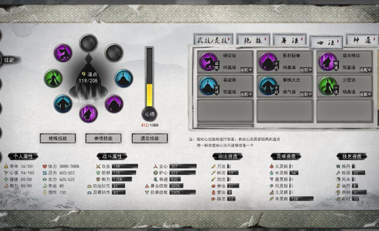Switch to the 神通 tab
The width and height of the screenshot is (379, 231).
(362, 40)
